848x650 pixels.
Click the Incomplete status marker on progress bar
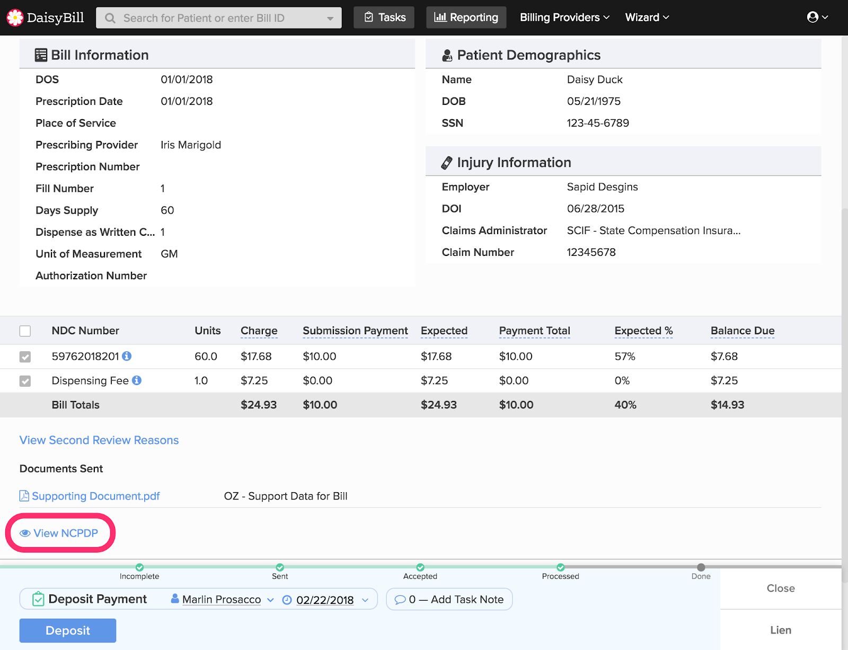(139, 567)
